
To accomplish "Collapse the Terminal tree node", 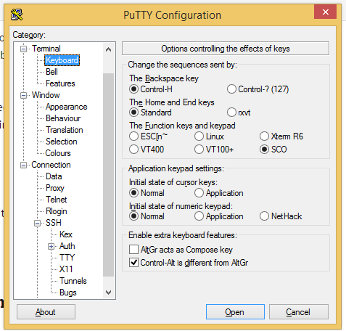I will point(23,49).
